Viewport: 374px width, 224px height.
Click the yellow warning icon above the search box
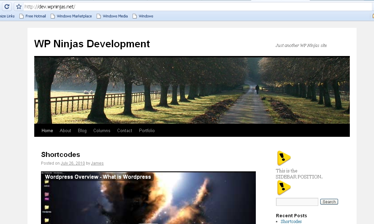[x=283, y=188]
